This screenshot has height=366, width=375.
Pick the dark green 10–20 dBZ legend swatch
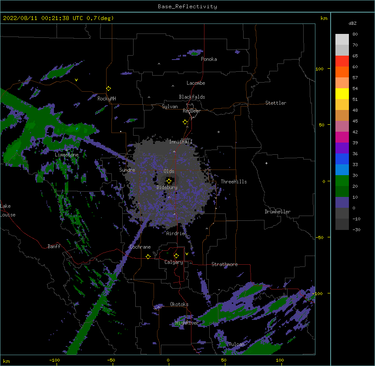point(342,192)
